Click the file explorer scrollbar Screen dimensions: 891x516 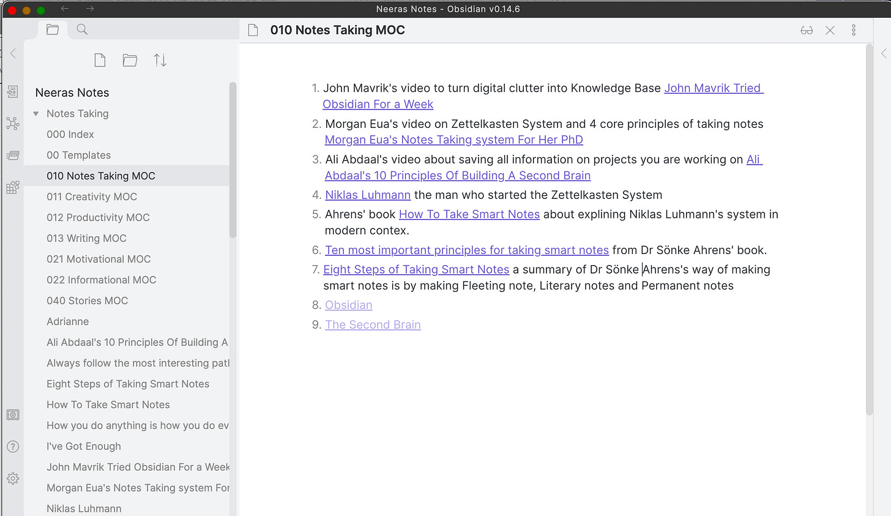[233, 160]
